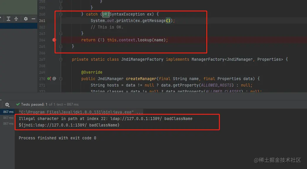Click the getMessage call on line 261
This screenshot has height=169, width=307.
click(x=154, y=21)
